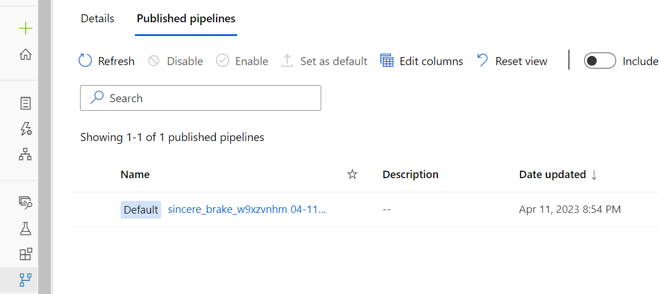Image resolution: width=659 pixels, height=294 pixels.
Task: Open Notebooks clipboard icon in sidebar
Action: (x=25, y=103)
